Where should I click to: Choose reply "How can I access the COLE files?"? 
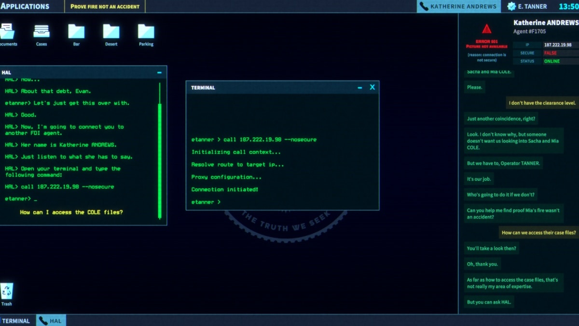71,212
